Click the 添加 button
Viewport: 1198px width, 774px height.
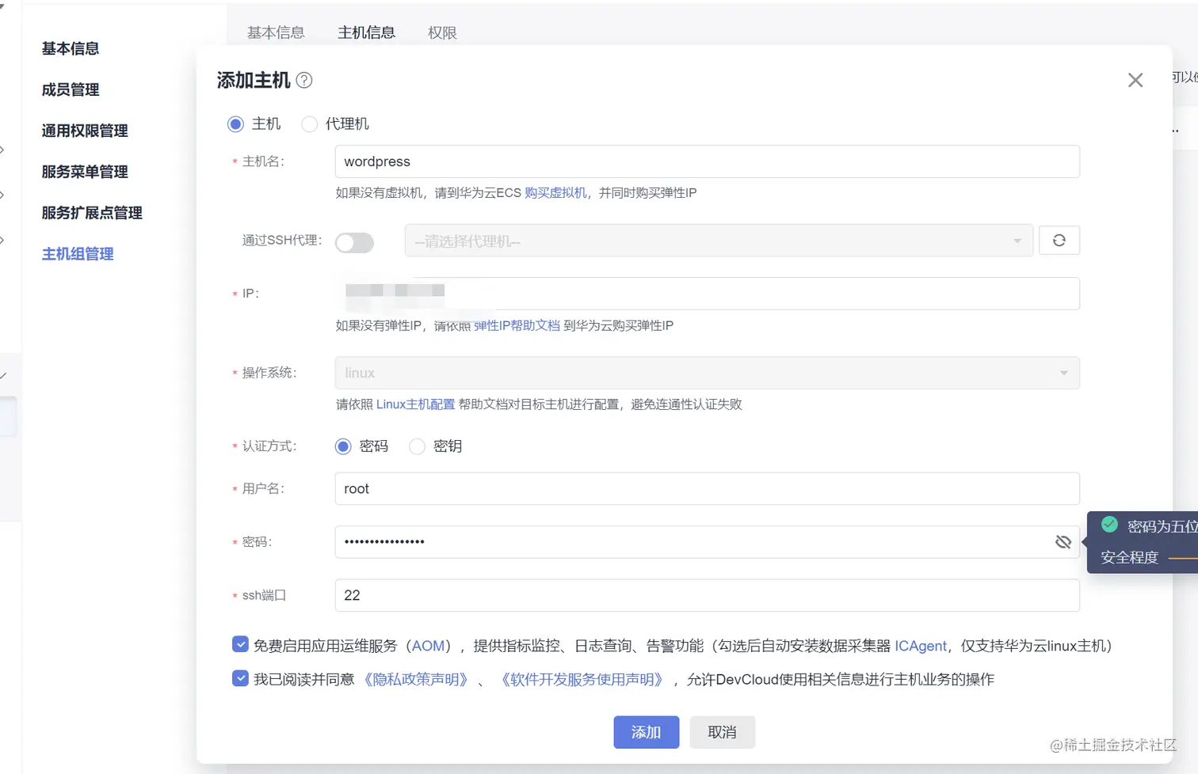646,732
